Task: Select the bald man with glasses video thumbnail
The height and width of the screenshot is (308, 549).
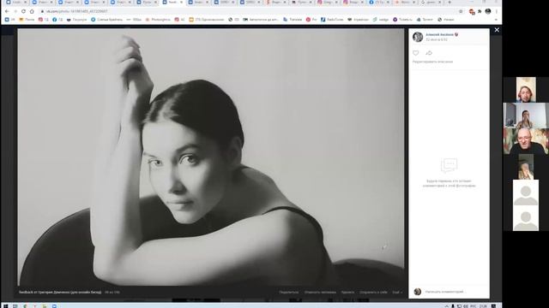Action: 526,141
